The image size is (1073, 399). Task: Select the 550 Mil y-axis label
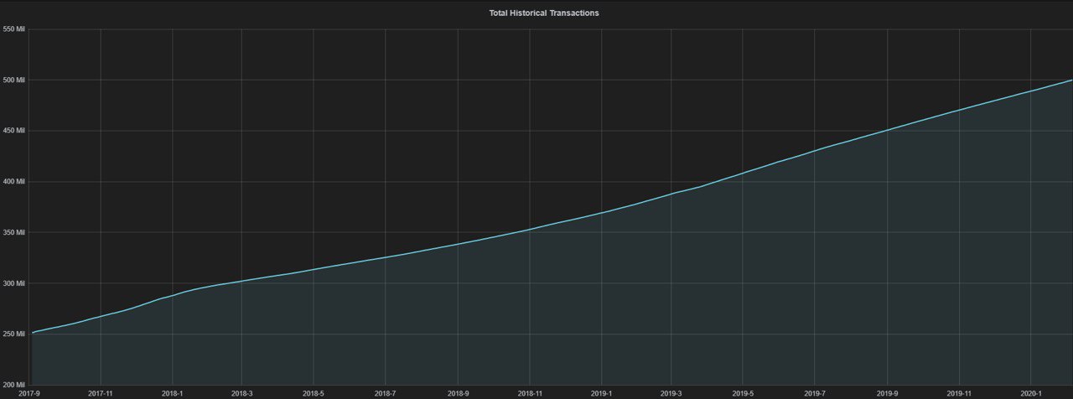coord(15,29)
